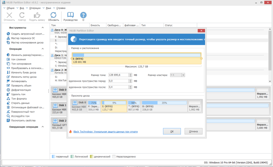Select D: (NTFS) 338,8 GB preview partition
The image size is (273, 167).
[x=164, y=106]
